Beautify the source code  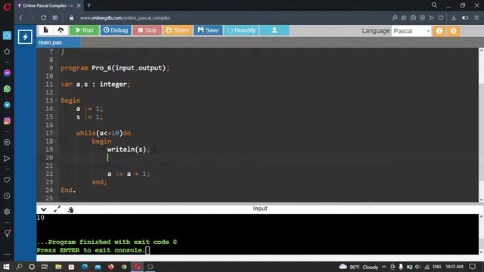(241, 30)
